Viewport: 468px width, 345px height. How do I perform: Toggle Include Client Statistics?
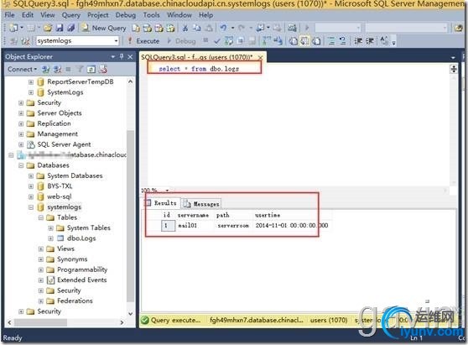[278, 41]
